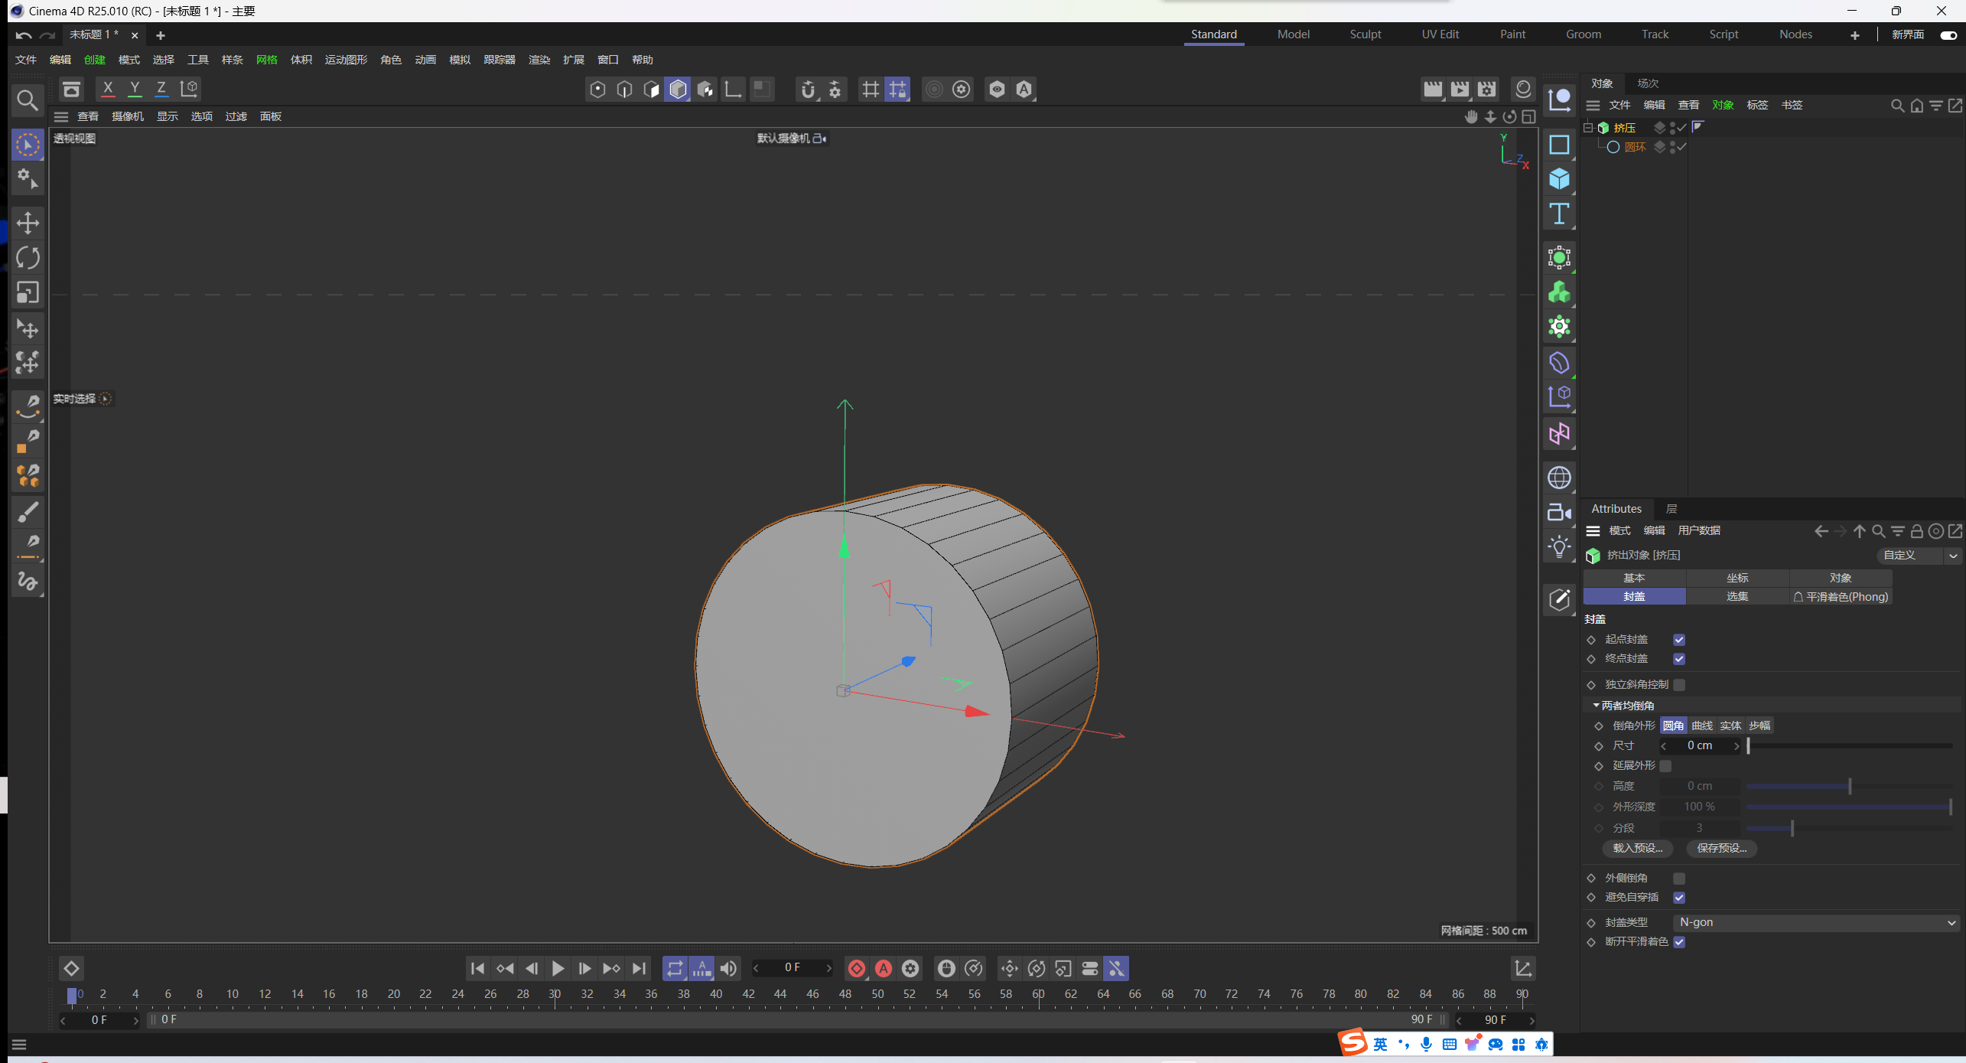The width and height of the screenshot is (1966, 1063).
Task: Open the Render View settings icon
Action: 1434,89
